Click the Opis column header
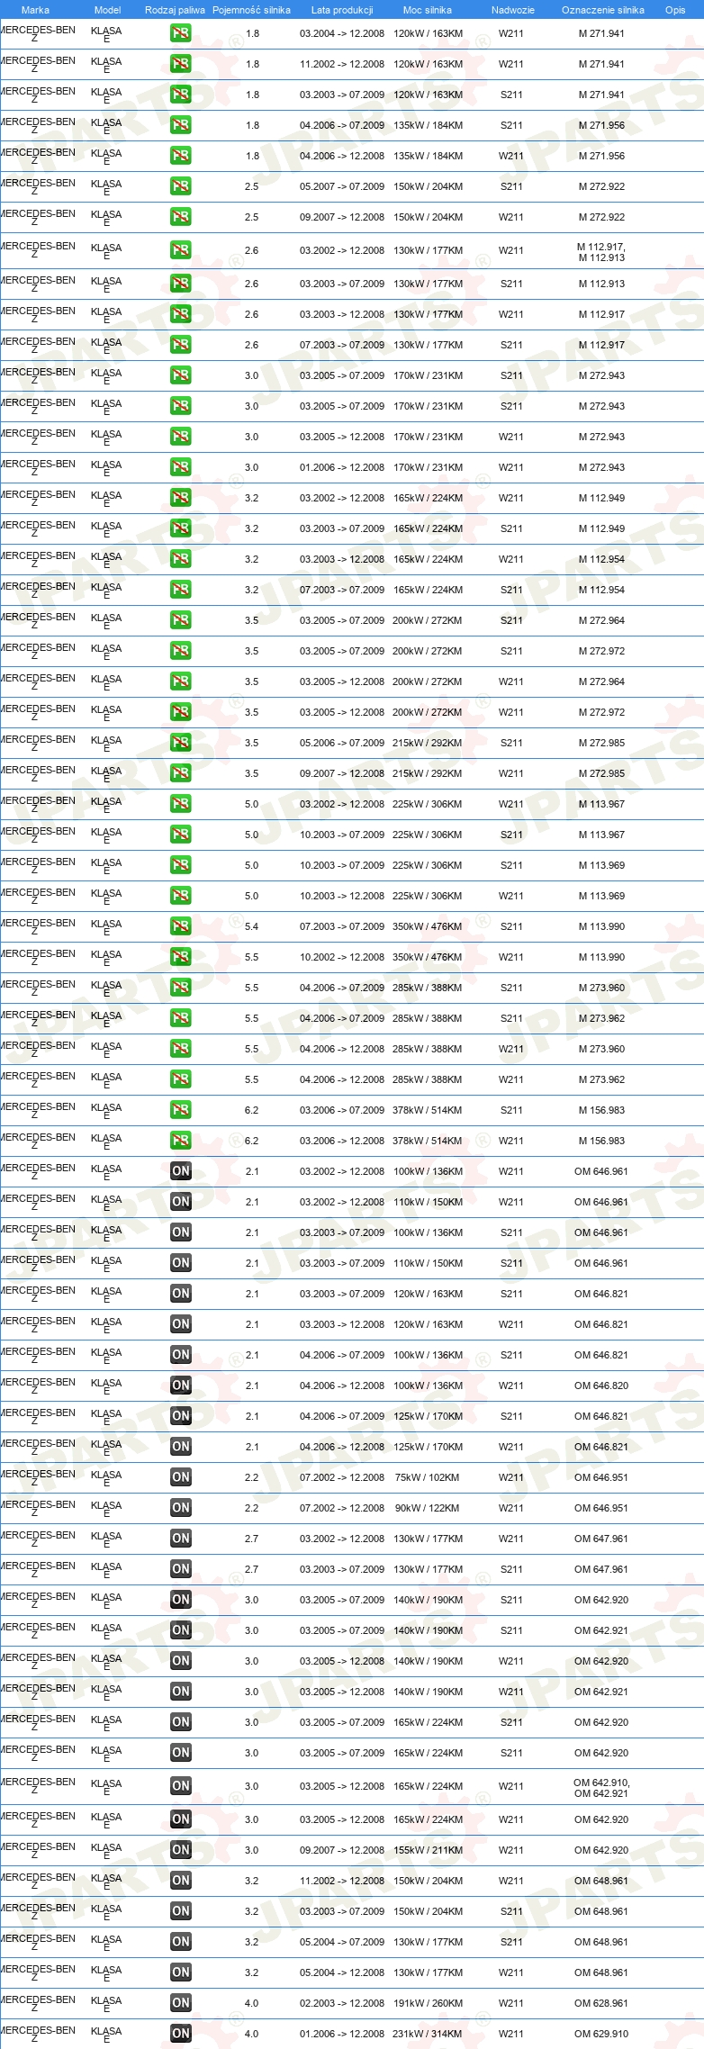 (x=675, y=10)
